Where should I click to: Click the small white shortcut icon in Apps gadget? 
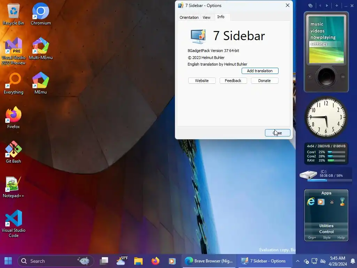[332, 201]
